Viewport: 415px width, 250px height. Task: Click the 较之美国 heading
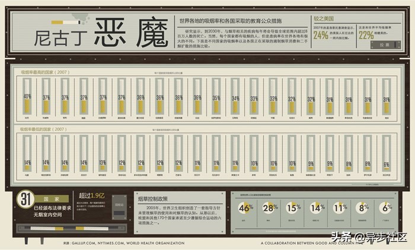324,19
